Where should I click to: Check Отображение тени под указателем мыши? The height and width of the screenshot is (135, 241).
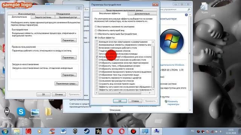click(x=97, y=75)
